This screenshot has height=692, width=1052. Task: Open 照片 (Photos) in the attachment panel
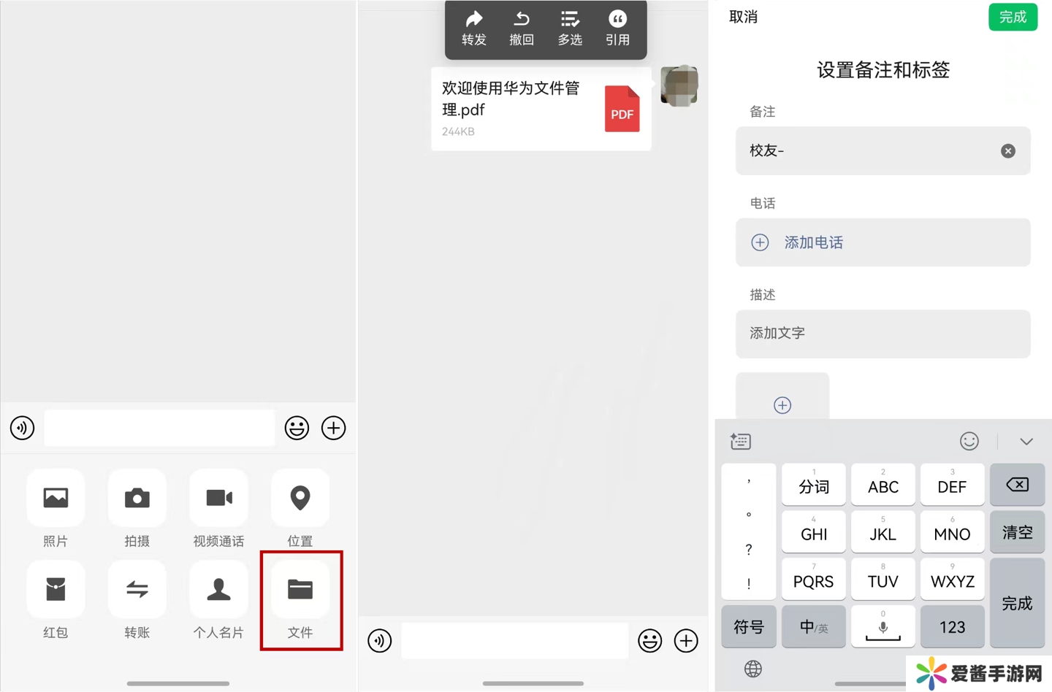(x=56, y=499)
